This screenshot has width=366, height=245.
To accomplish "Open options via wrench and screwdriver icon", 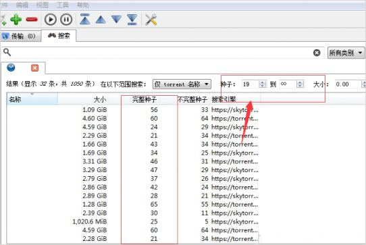I will (x=151, y=20).
